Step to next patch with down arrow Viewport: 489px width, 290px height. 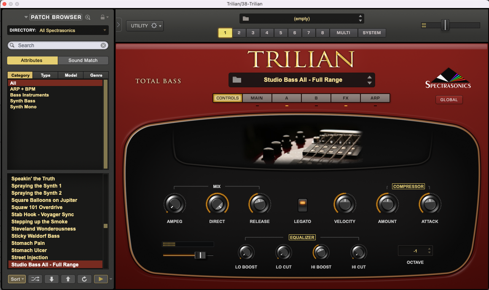pyautogui.click(x=52, y=279)
